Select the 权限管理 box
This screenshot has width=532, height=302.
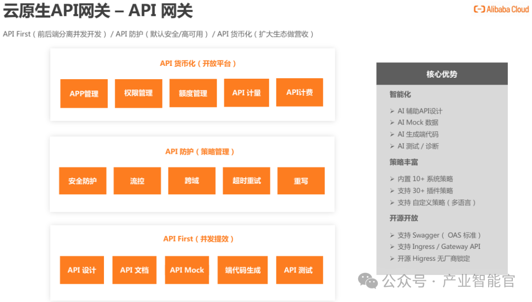pos(138,93)
